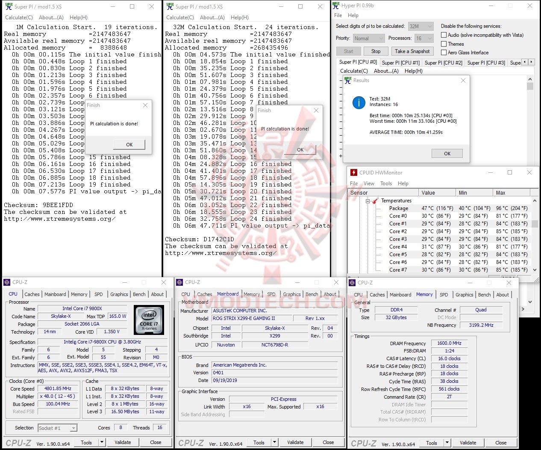Viewport: 541px width, 450px height.
Task: Click the Temperatures thermometer icon in HWMonitor
Action: 375,201
